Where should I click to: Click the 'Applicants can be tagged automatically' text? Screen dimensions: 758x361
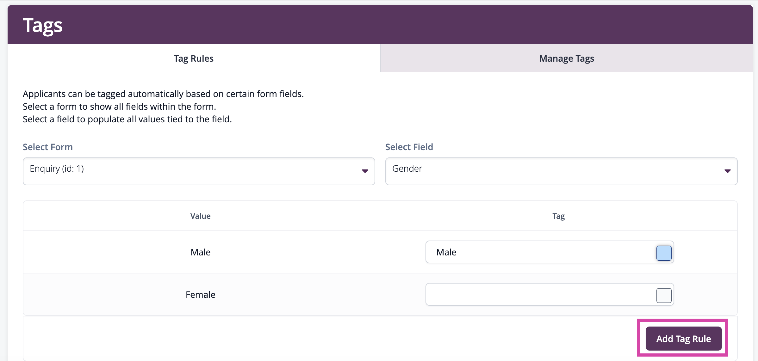(163, 94)
